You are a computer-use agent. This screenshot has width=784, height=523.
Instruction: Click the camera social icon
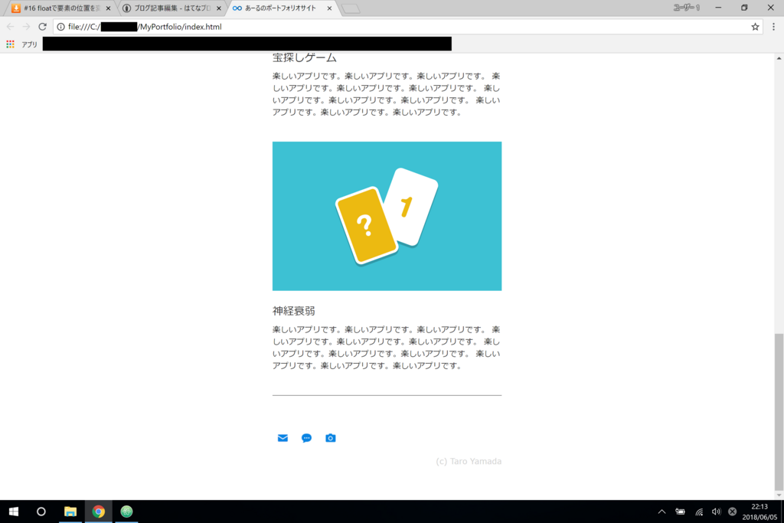(x=330, y=437)
